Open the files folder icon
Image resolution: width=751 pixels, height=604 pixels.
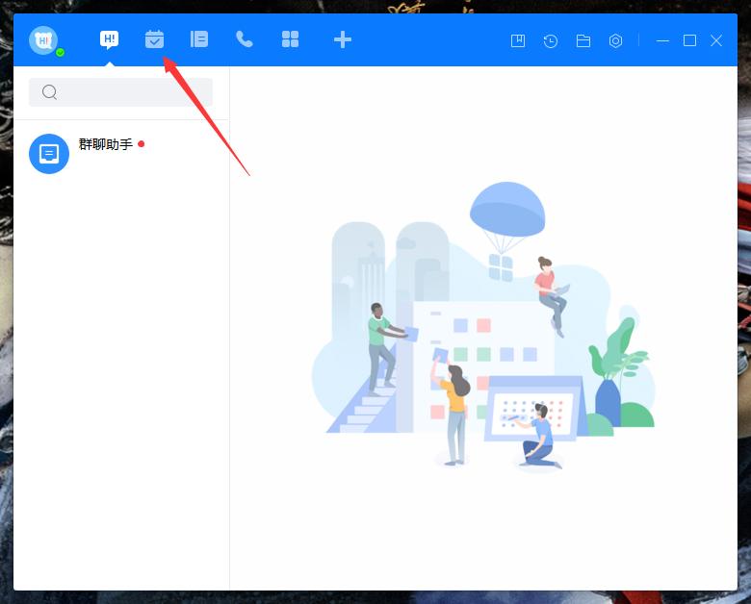point(583,41)
